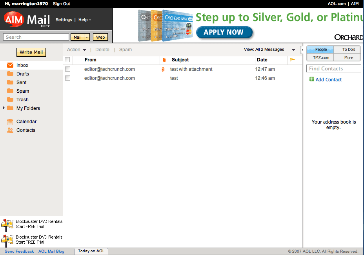Open the Help dropdown menu
364x255 pixels.
click(x=85, y=20)
